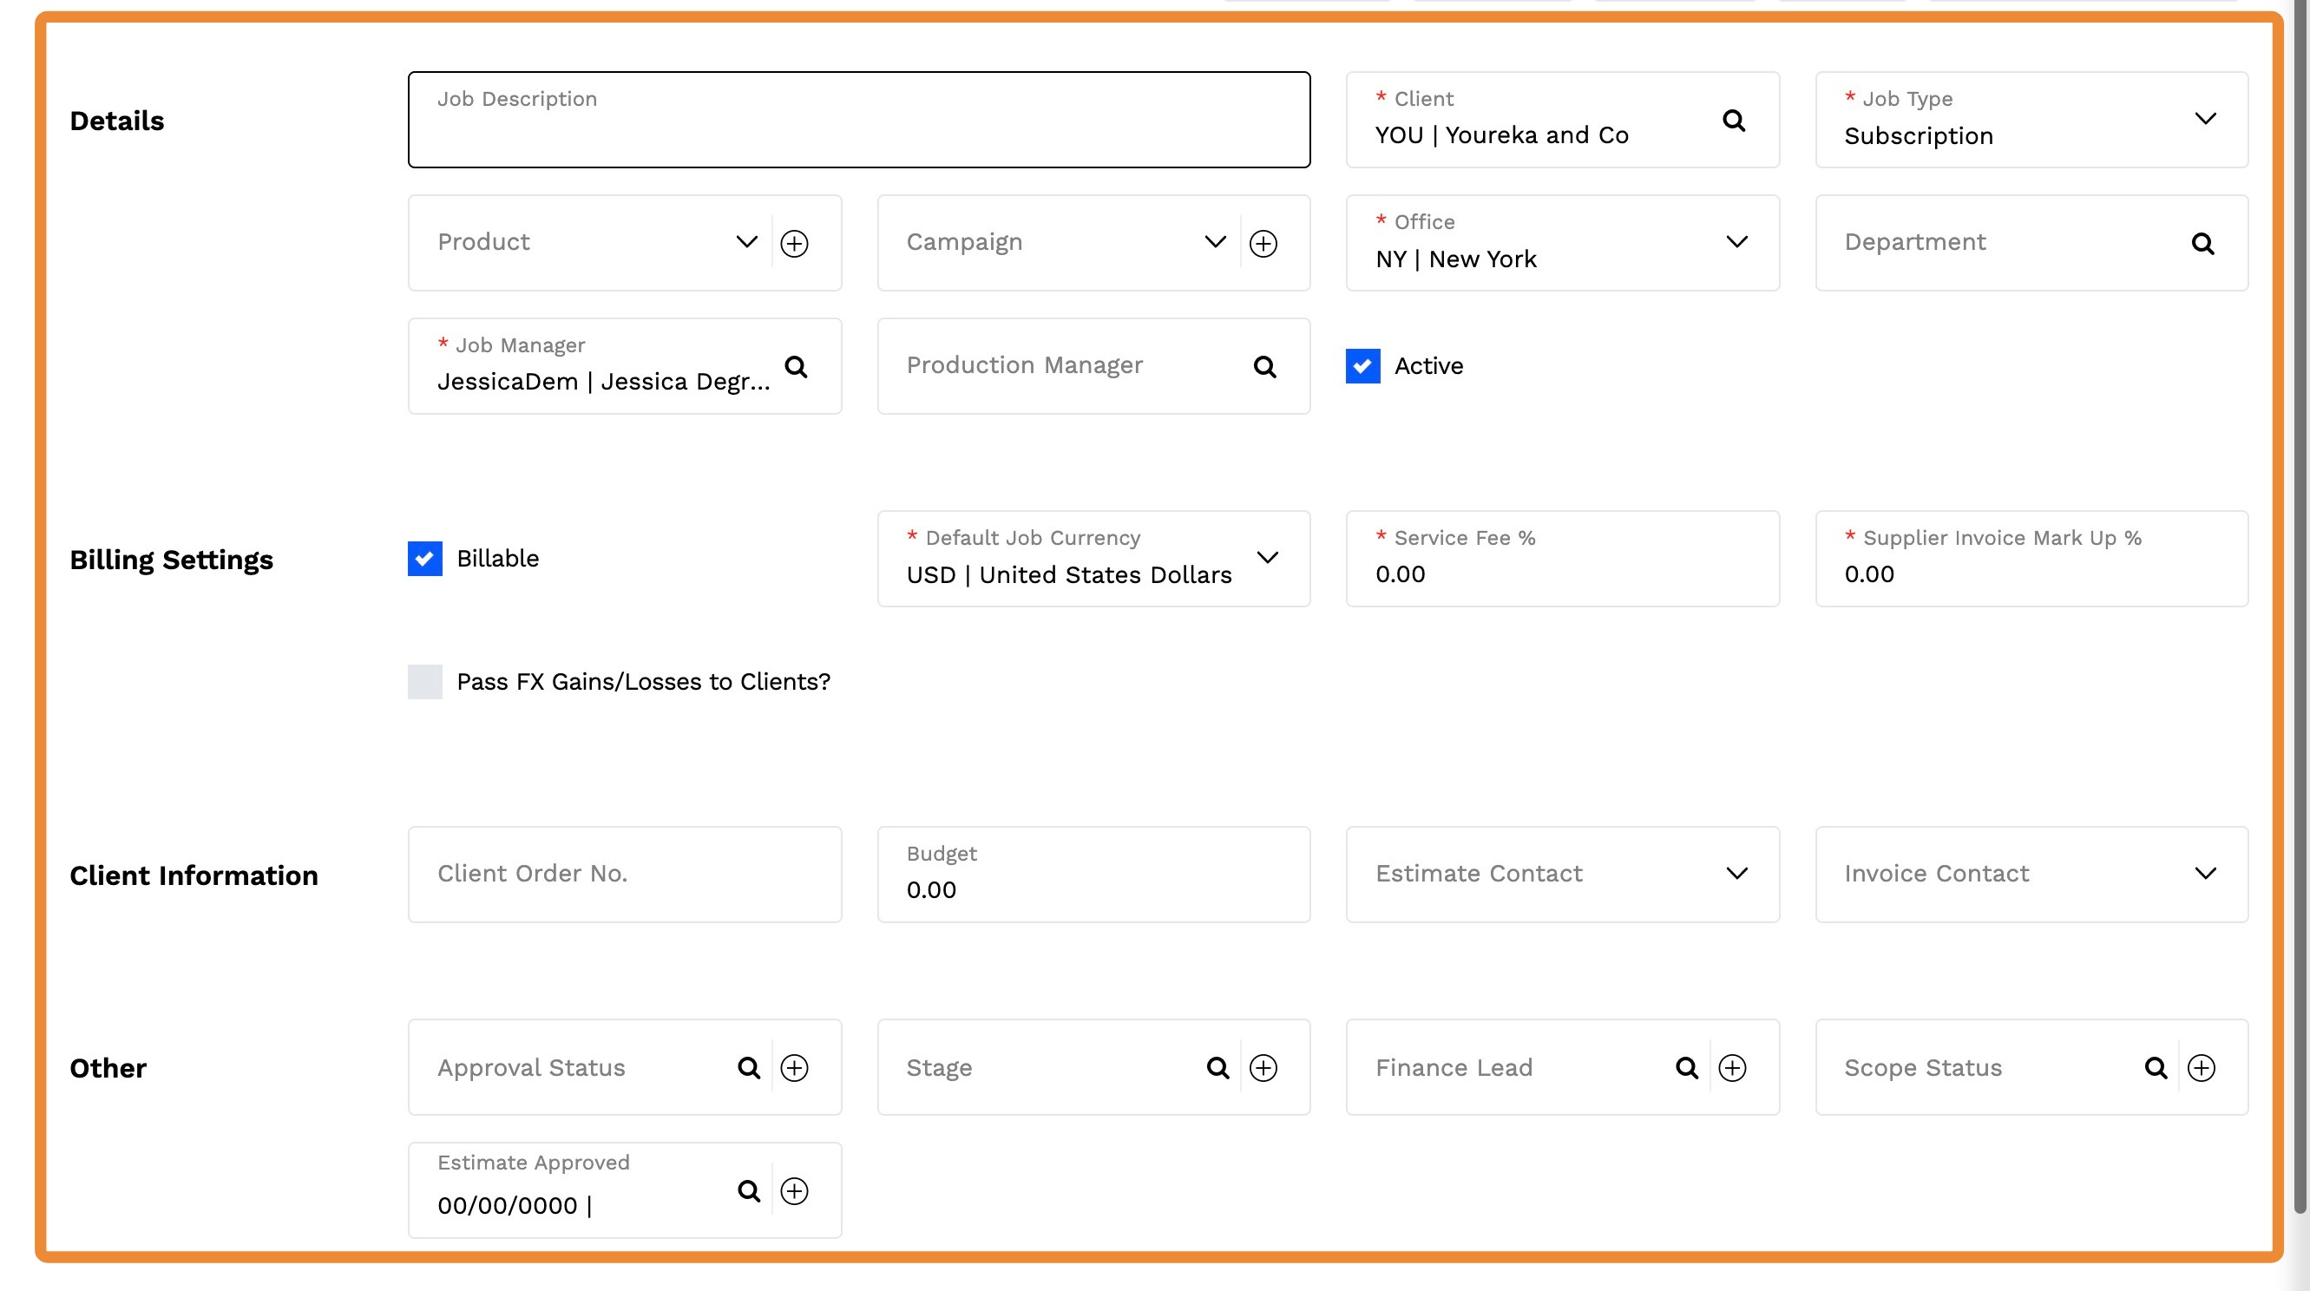Open Default Job Currency dropdown

(x=1266, y=558)
